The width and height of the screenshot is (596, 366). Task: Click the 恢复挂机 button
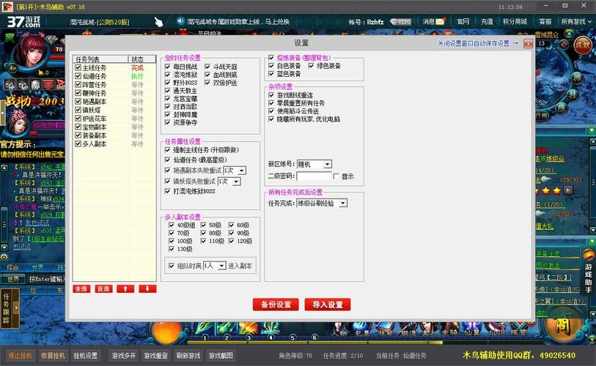54,356
